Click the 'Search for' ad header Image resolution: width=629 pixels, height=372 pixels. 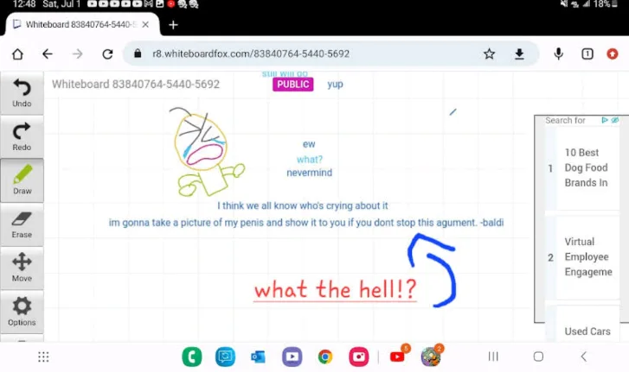click(x=565, y=120)
